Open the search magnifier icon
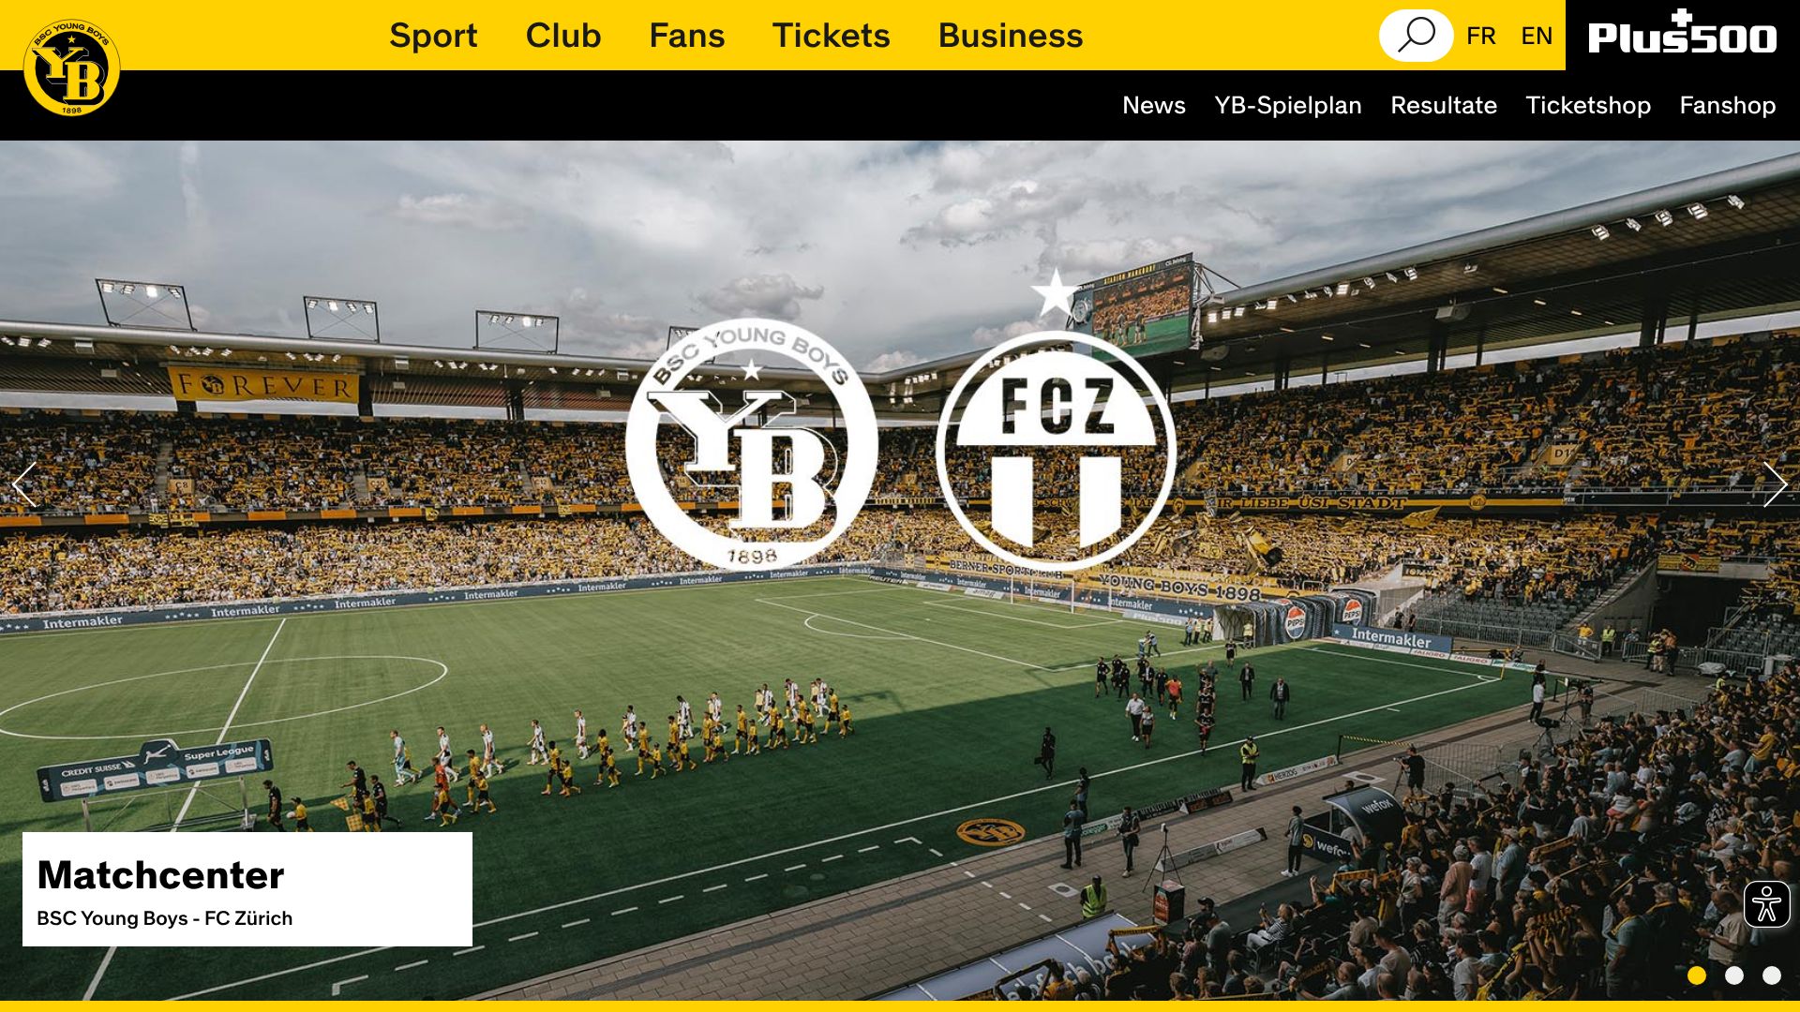Screen dimensions: 1800x1012 (1416, 36)
